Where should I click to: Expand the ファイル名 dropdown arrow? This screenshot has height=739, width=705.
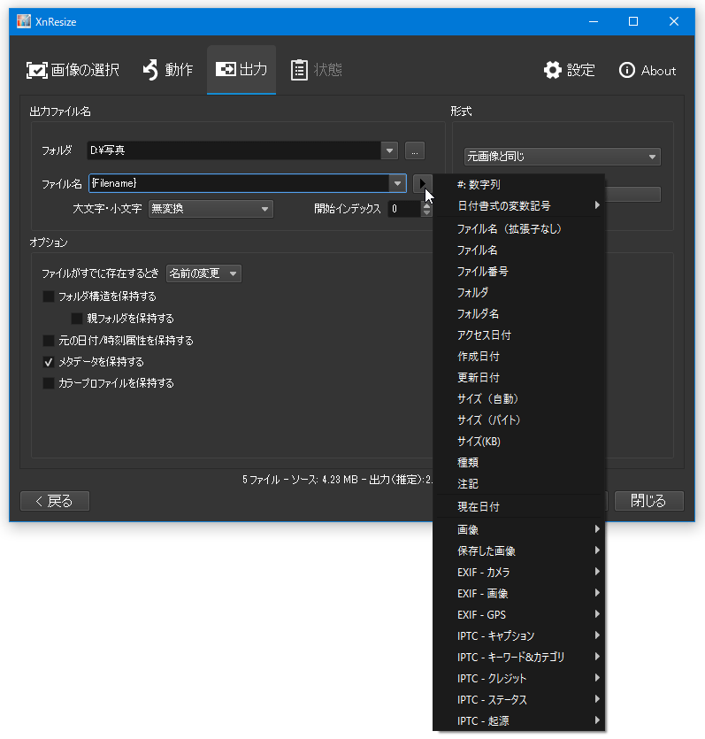pos(397,183)
